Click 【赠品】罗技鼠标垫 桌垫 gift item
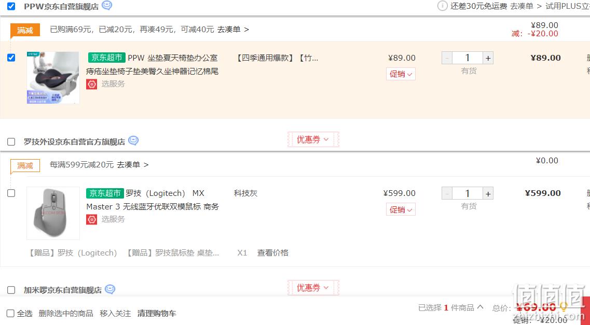Viewport: 590px width, 325px height. coord(172,253)
